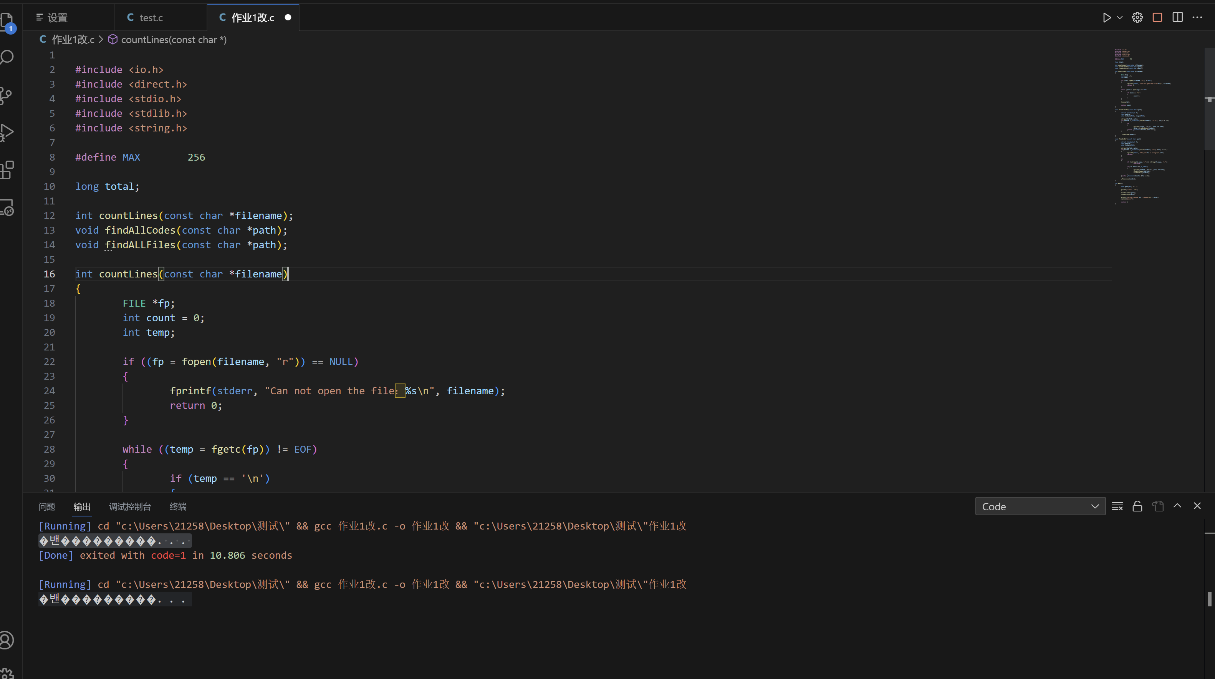
Task: Click 'FILE *fp;' on line 18
Action: (x=149, y=304)
